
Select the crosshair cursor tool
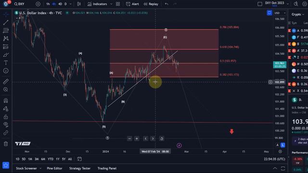pos(6,14)
